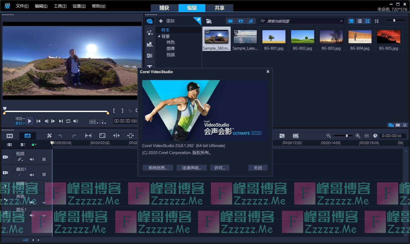Click the 系统信息... button
This screenshot has height=244, width=410.
point(158,168)
